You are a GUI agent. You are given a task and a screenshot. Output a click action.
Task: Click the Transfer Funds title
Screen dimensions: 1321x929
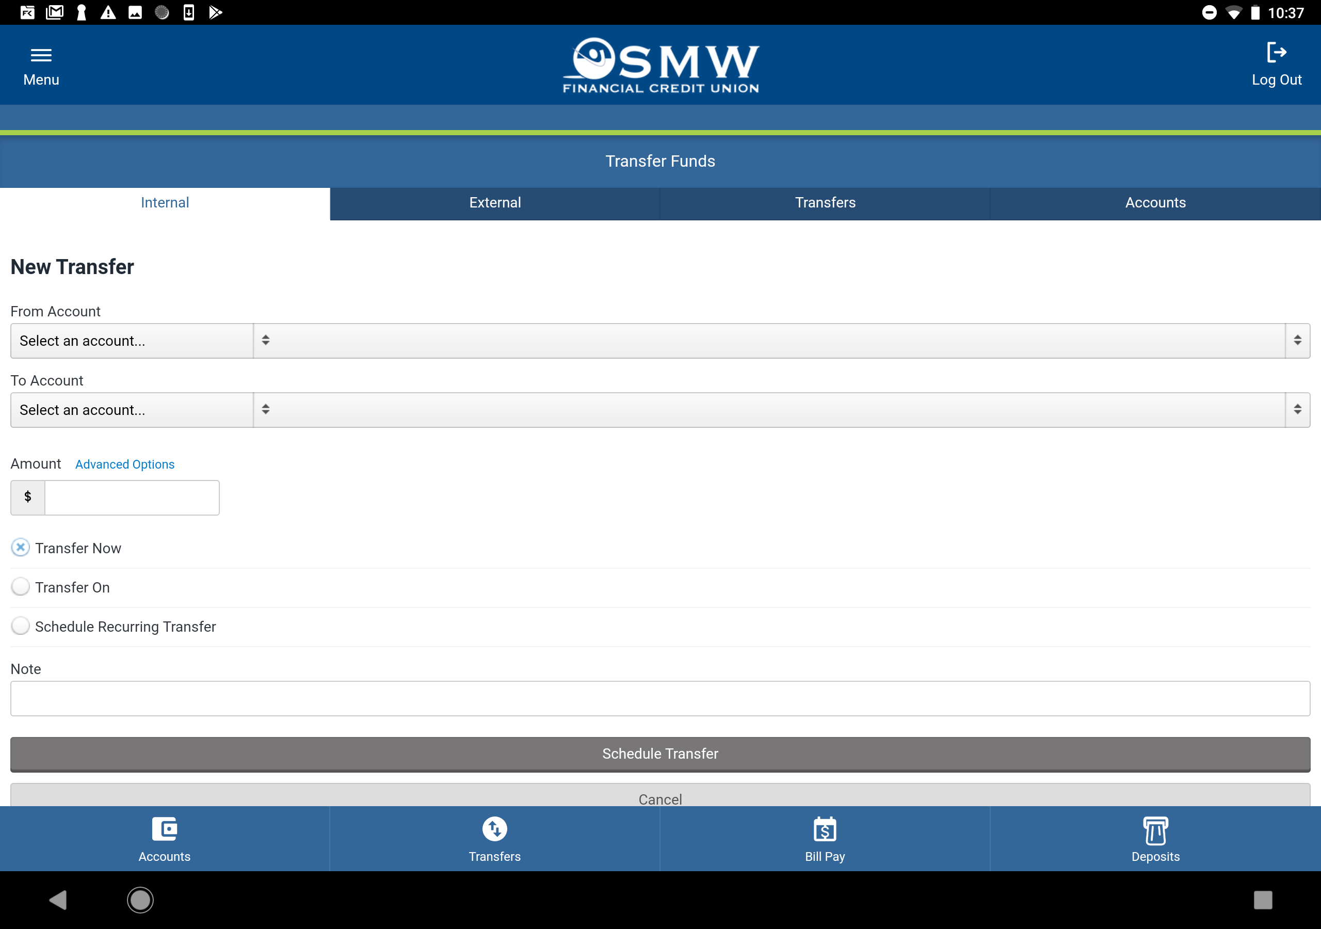pos(660,161)
